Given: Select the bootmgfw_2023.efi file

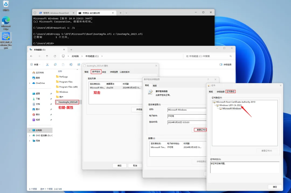Looking at the screenshot, I should (x=67, y=102).
